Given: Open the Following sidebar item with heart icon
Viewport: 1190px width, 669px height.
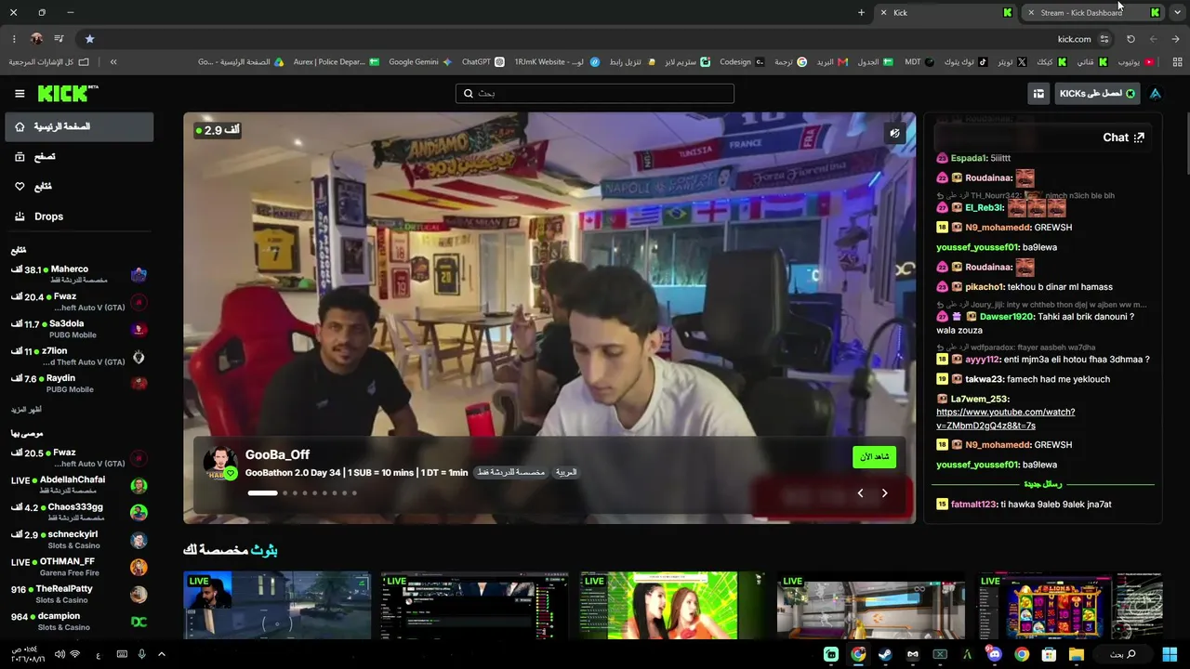Looking at the screenshot, I should pos(79,187).
